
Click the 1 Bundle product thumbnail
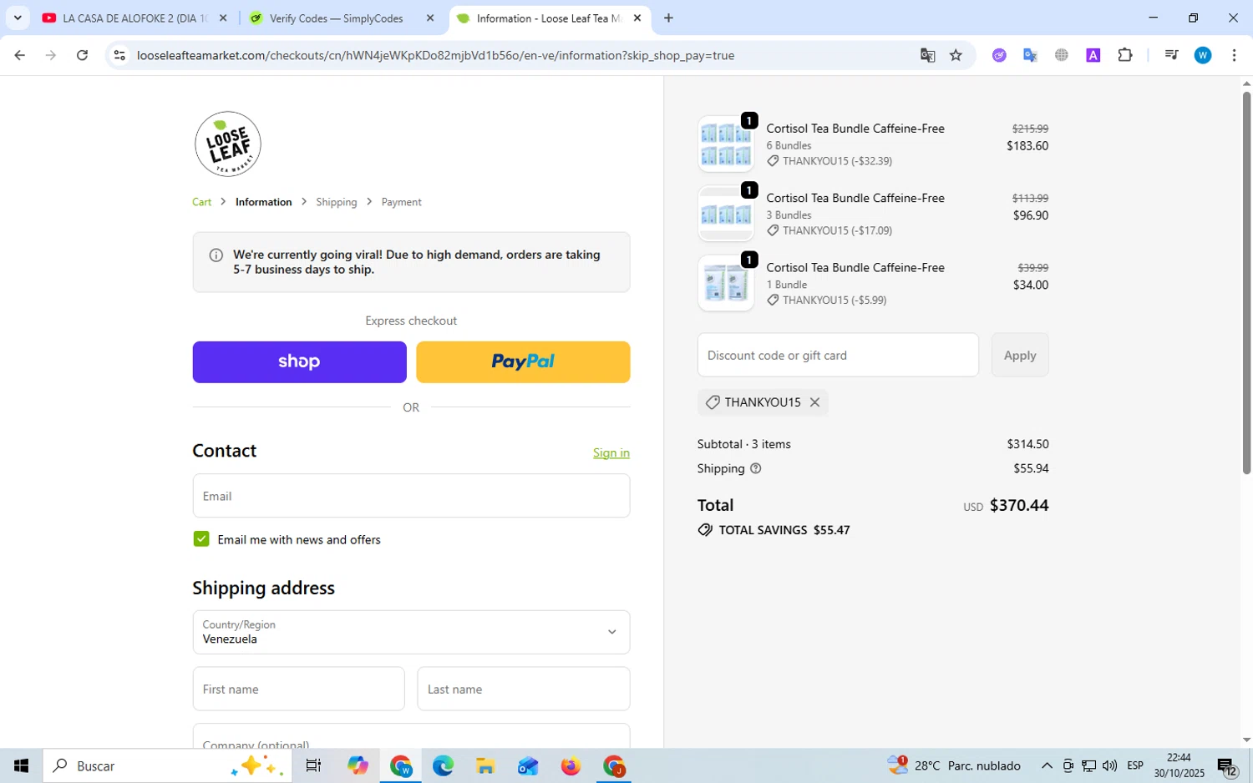[725, 283]
